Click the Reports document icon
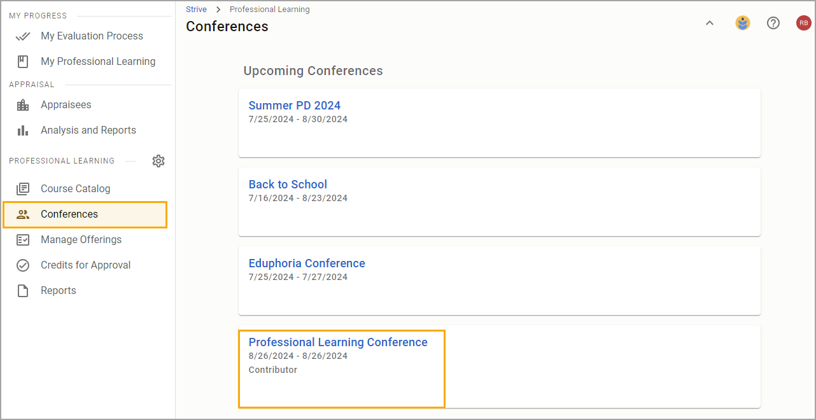 pyautogui.click(x=23, y=291)
